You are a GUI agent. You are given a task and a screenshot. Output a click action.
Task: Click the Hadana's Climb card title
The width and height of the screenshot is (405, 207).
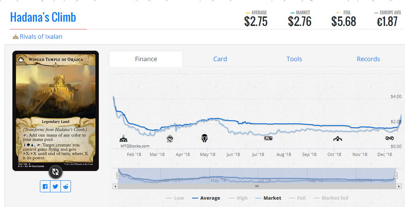pyautogui.click(x=43, y=17)
